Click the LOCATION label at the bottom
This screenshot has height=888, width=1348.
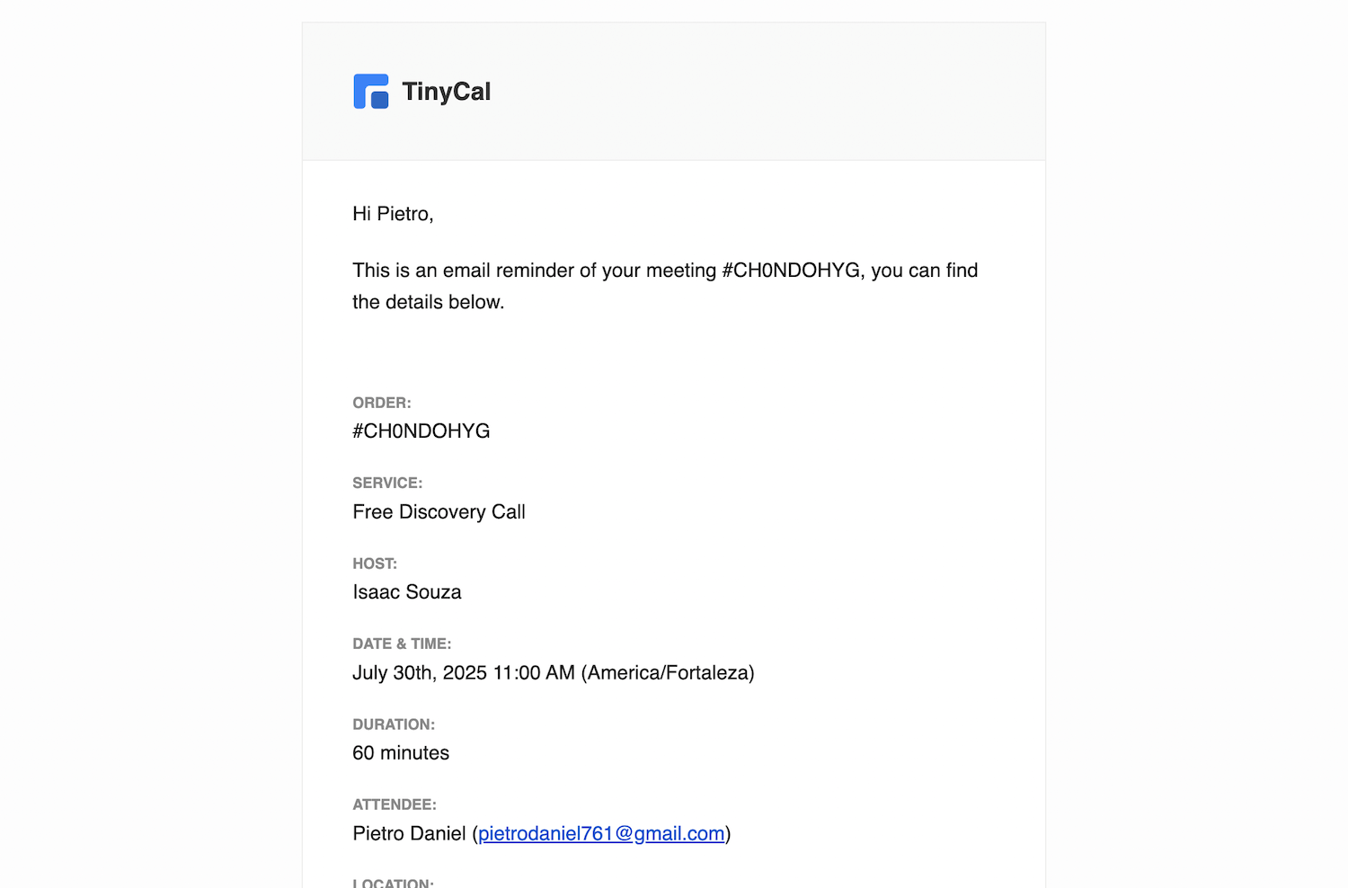[393, 883]
